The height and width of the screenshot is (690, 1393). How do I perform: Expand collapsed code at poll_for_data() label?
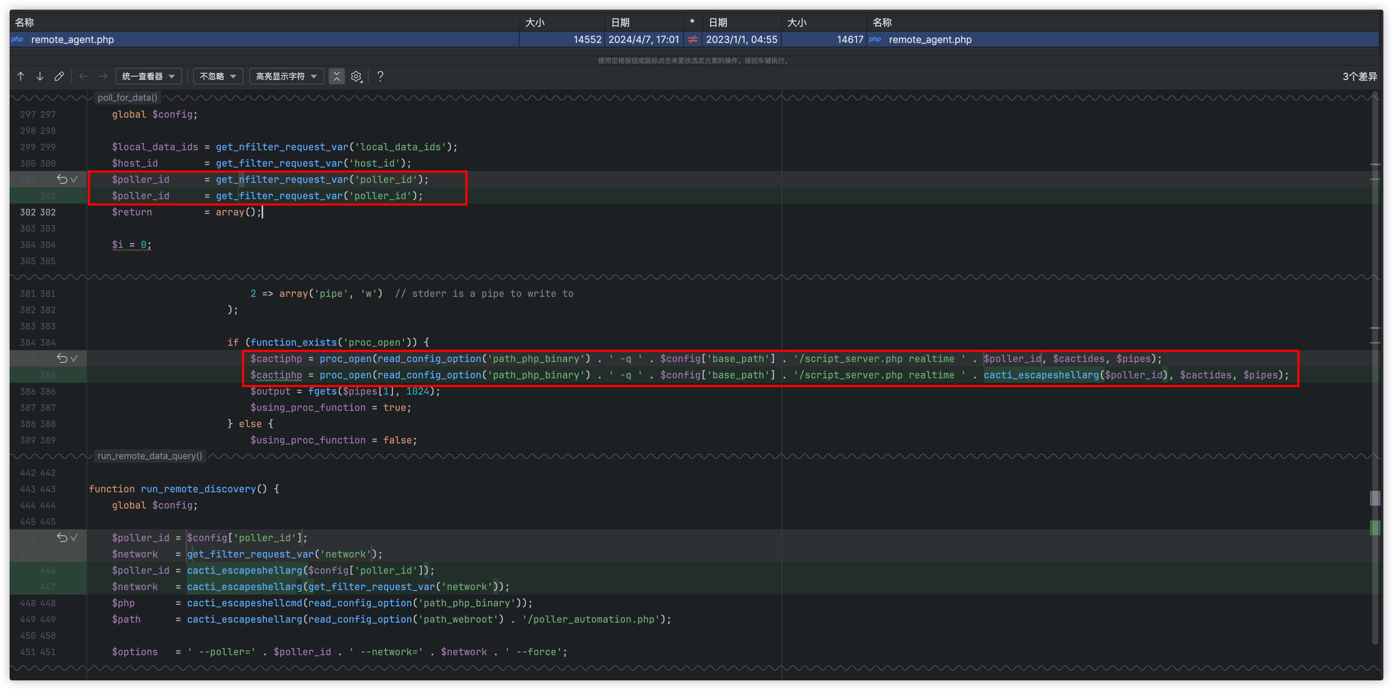[127, 97]
